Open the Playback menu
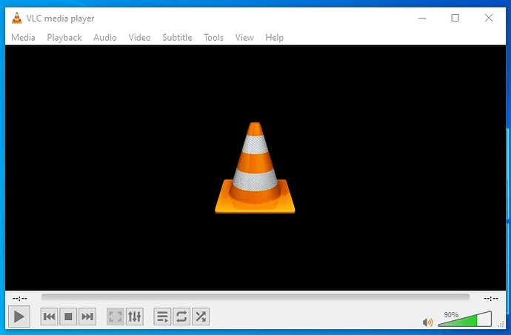The image size is (511, 335). pos(64,38)
